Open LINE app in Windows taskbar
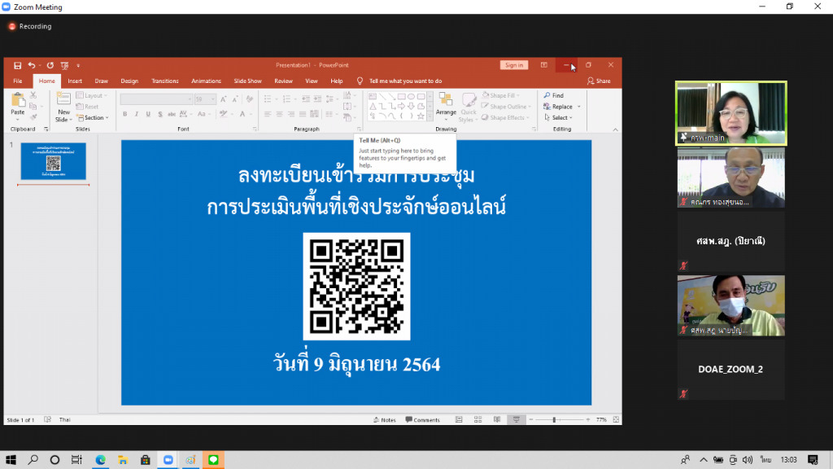 (x=214, y=460)
